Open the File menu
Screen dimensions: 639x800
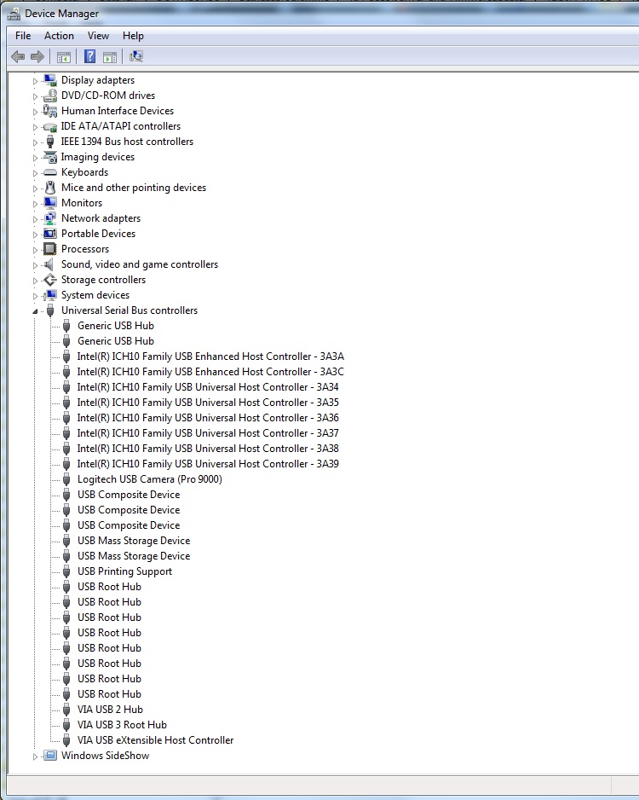23,36
